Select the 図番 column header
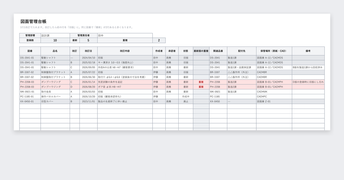 (30, 51)
